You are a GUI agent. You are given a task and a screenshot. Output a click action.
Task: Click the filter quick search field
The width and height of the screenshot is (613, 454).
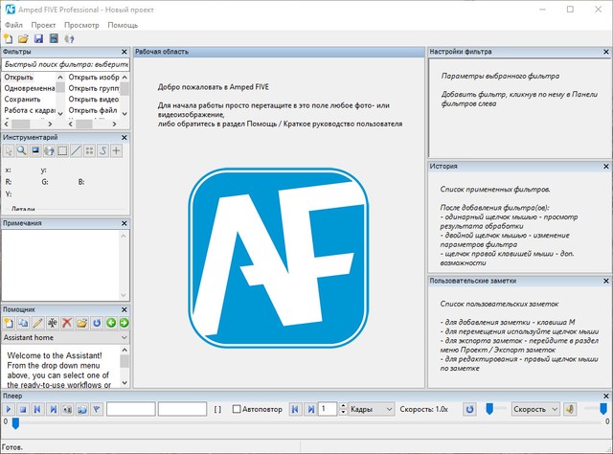pyautogui.click(x=64, y=65)
